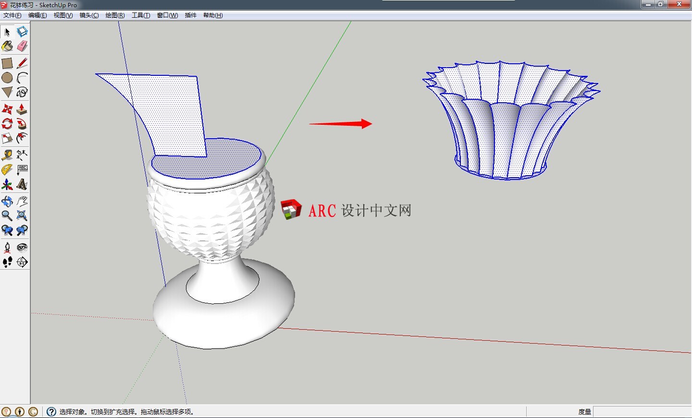This screenshot has width=692, height=418.
Task: Open the 镜头(C) menu
Action: [x=89, y=15]
